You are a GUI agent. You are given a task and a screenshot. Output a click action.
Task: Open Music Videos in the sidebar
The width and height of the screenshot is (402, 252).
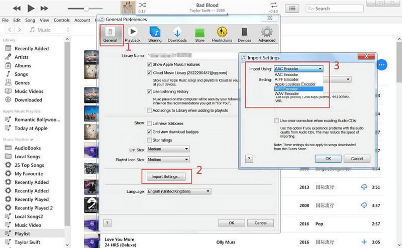(29, 91)
